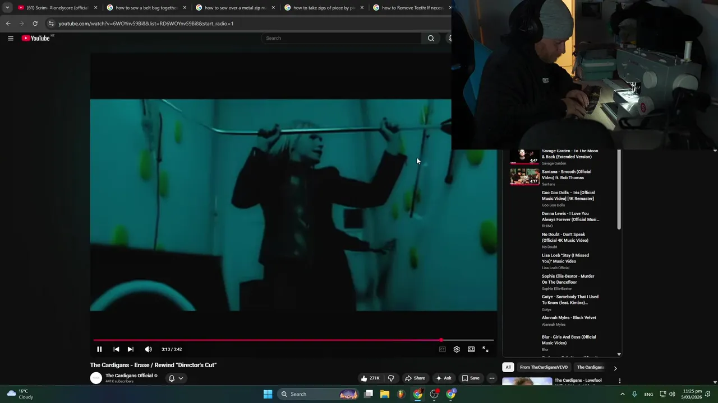Image resolution: width=718 pixels, height=403 pixels.
Task: Pause the video playback
Action: pos(99,349)
